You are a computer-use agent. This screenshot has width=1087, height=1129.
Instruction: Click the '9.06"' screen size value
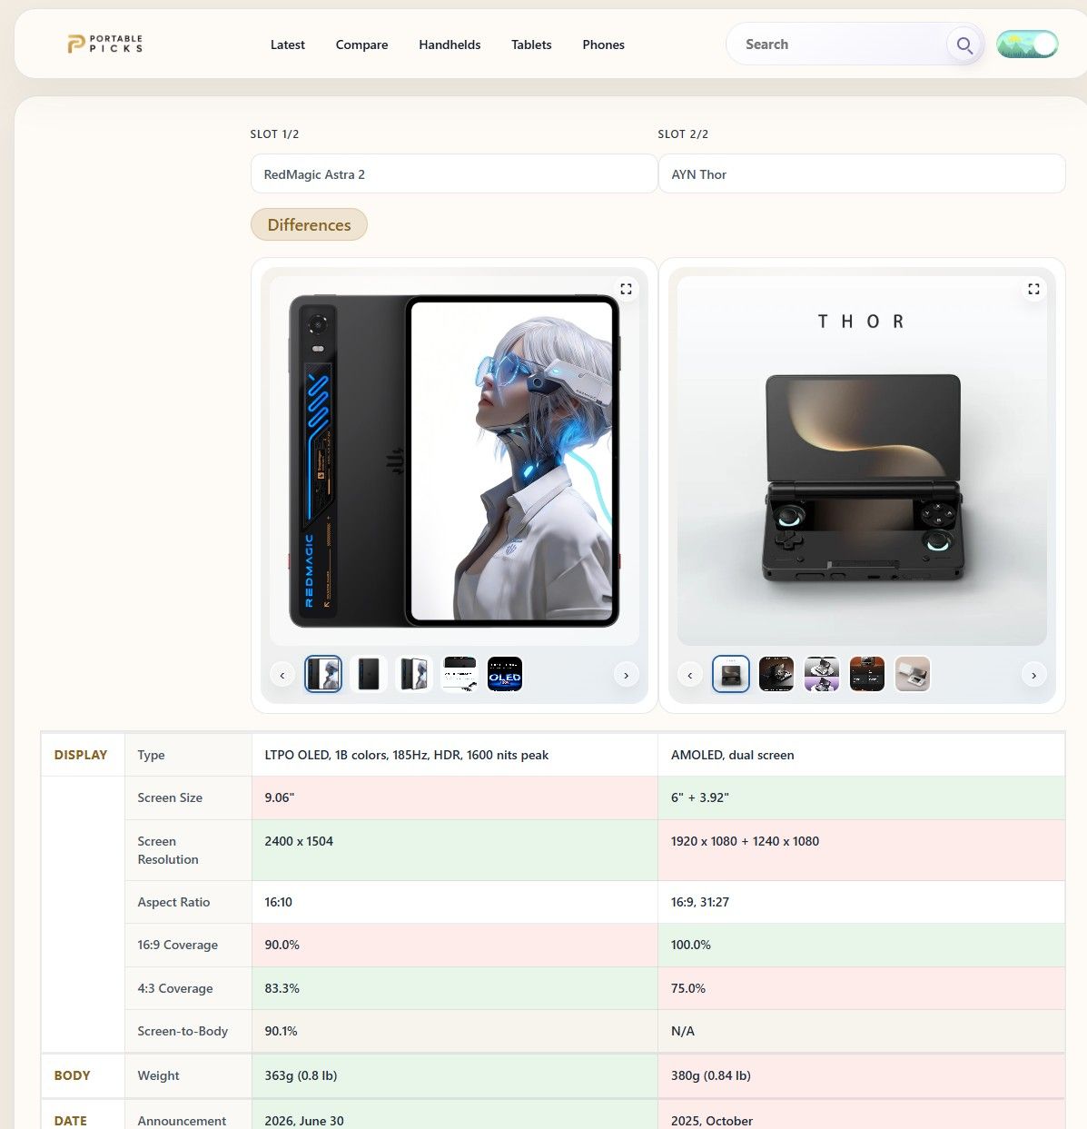(x=280, y=797)
